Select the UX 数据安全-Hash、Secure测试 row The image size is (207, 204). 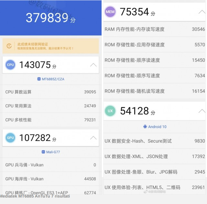click(x=155, y=141)
